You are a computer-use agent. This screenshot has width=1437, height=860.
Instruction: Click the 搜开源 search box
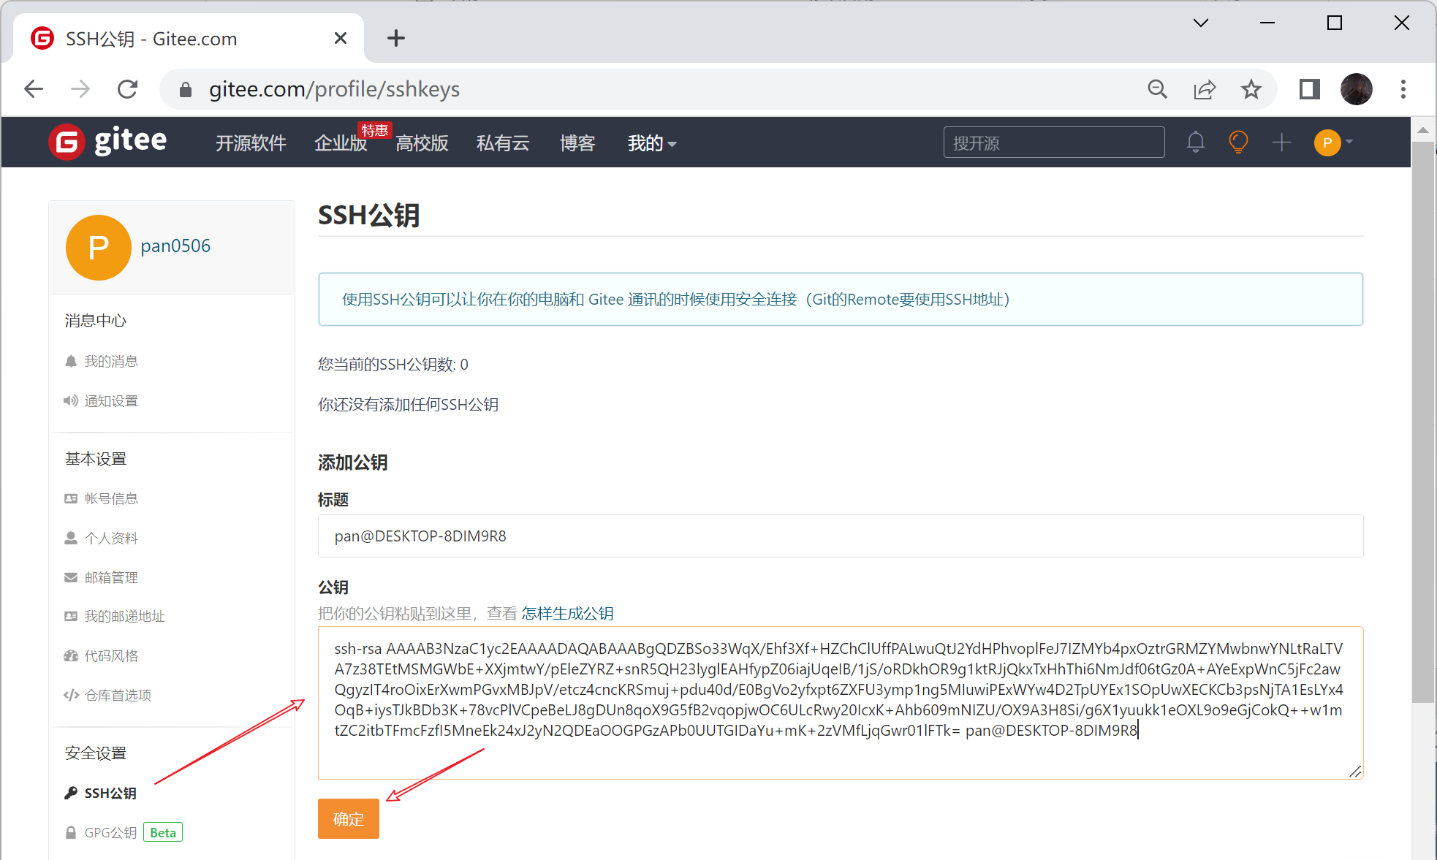click(x=1053, y=142)
